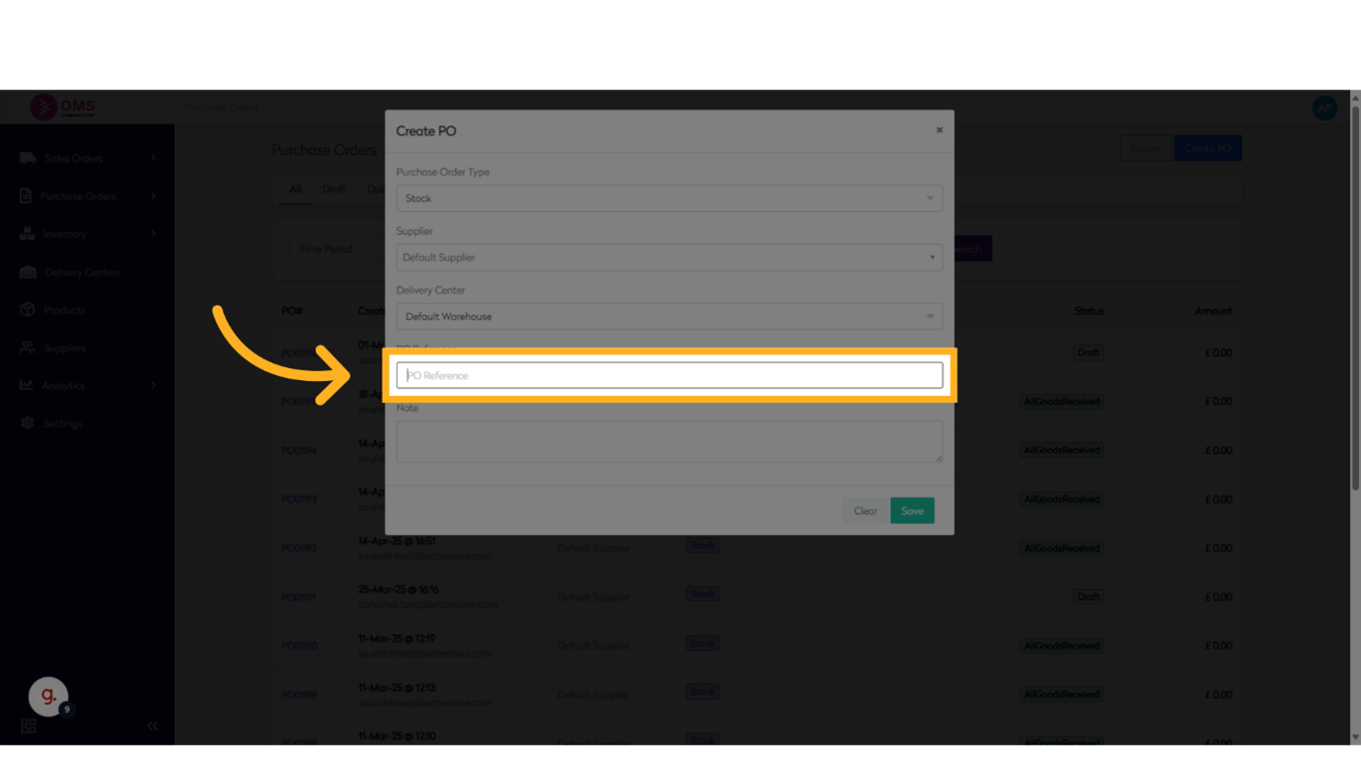Switch to the Draft tab
Screen dimensions: 1361x766
(334, 190)
